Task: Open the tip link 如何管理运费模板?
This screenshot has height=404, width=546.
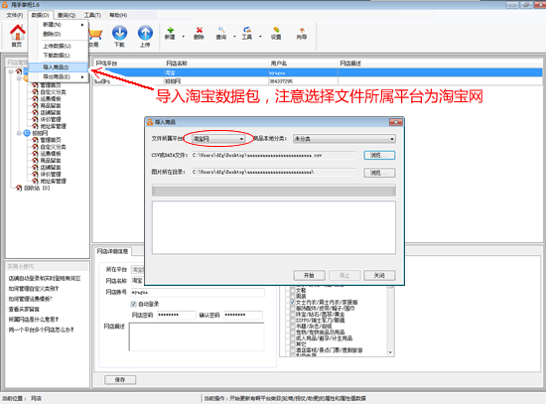Action: [31, 299]
